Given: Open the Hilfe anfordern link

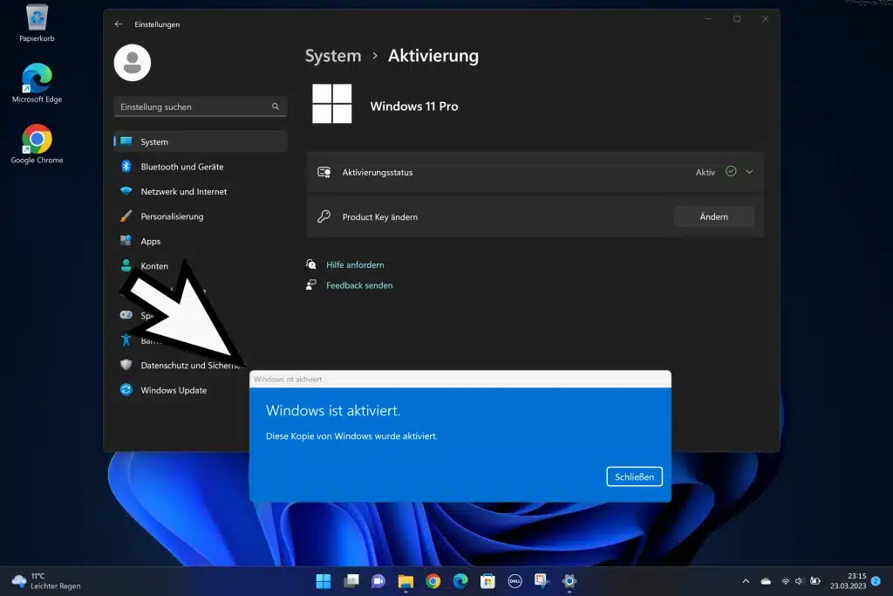Looking at the screenshot, I should coord(355,265).
